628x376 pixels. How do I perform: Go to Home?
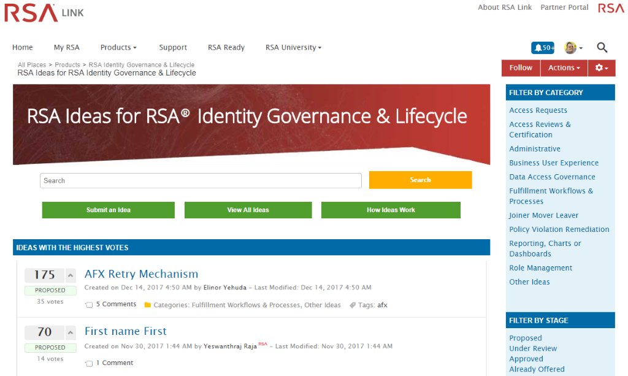pos(23,47)
